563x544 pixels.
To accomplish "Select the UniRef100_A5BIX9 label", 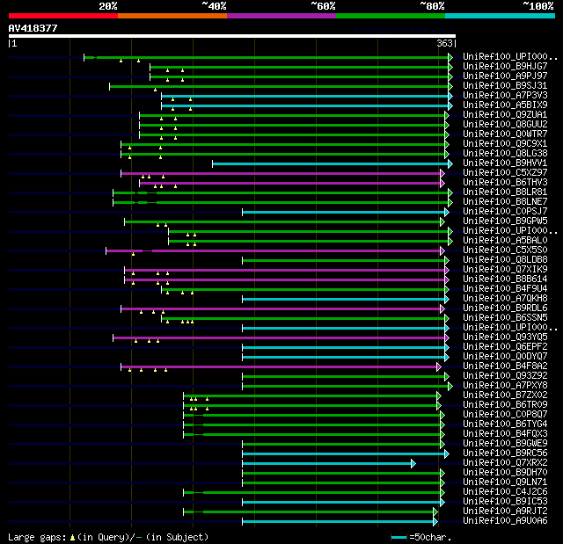I will point(505,105).
